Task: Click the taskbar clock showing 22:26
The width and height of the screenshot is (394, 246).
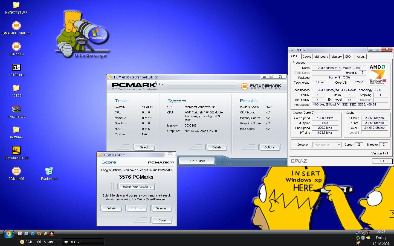Action: (x=381, y=232)
